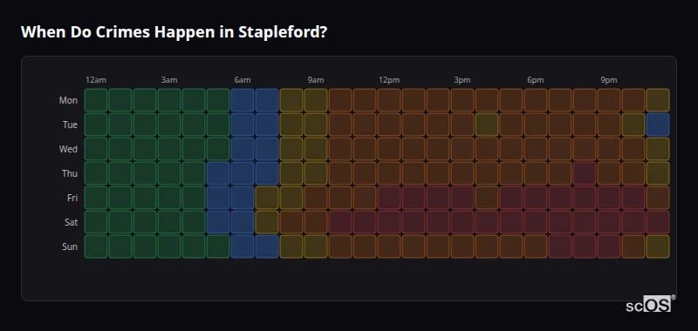698x331 pixels.
Task: Select the Monday 9am yellow cell
Action: pyautogui.click(x=316, y=100)
